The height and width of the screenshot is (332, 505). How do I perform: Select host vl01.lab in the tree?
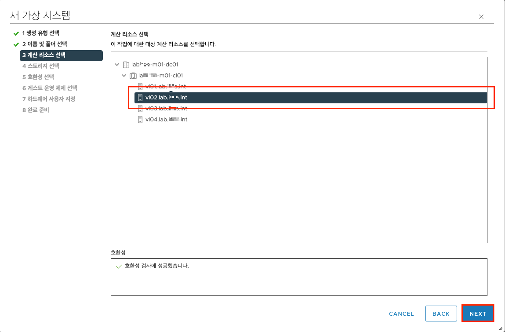click(166, 86)
